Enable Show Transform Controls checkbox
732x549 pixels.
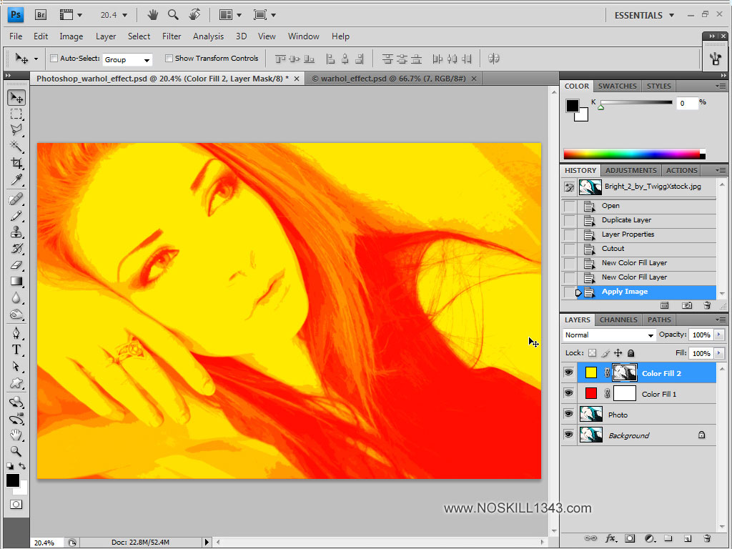[169, 59]
